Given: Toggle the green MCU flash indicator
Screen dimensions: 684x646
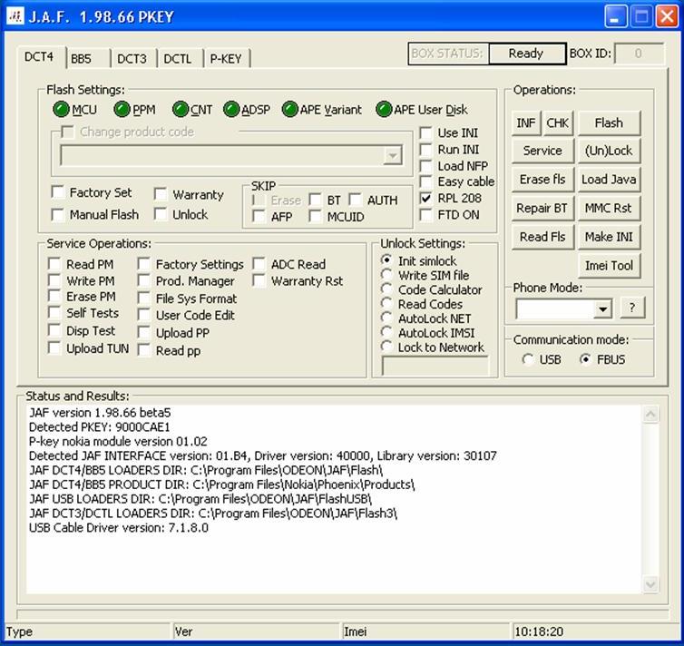Looking at the screenshot, I should 61,110.
